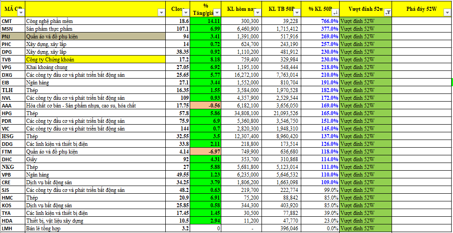Click the orange -0.56 cell in the AAA row

pyautogui.click(x=205, y=106)
